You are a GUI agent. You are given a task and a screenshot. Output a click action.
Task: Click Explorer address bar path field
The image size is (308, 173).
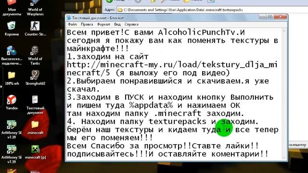(x=212, y=10)
